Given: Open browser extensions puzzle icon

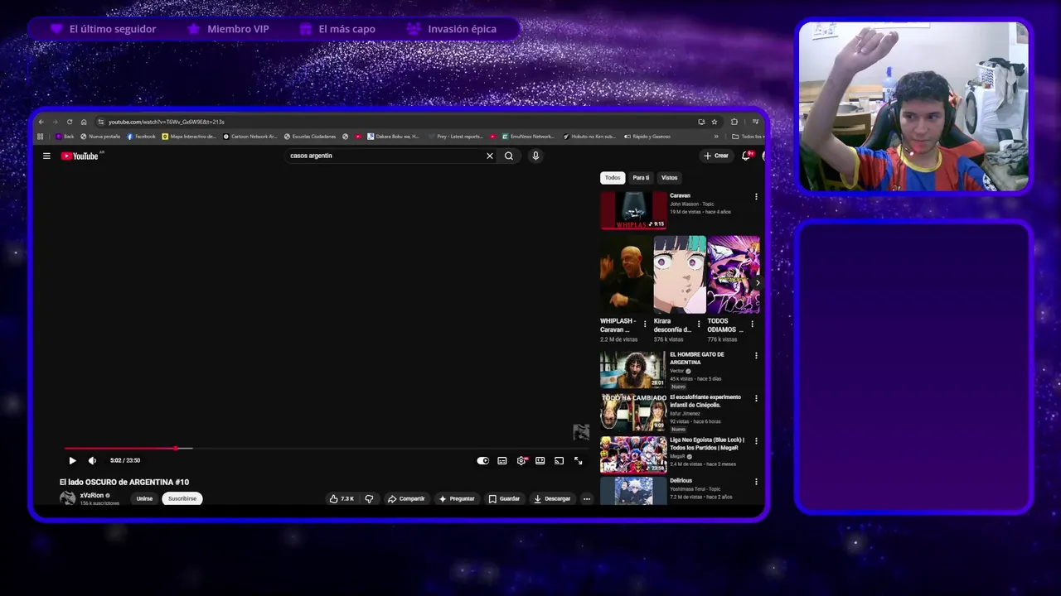Looking at the screenshot, I should click(x=734, y=122).
